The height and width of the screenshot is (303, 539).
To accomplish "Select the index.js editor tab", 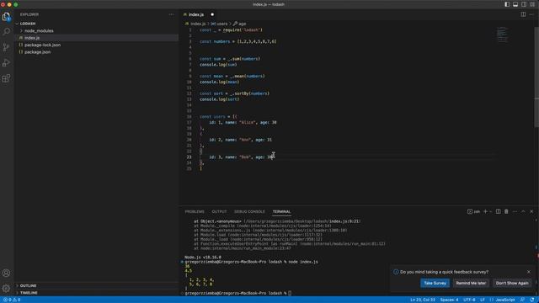I will [x=196, y=14].
